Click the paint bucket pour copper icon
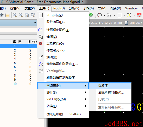Screen dimensions: 143x127 click(x=41, y=37)
